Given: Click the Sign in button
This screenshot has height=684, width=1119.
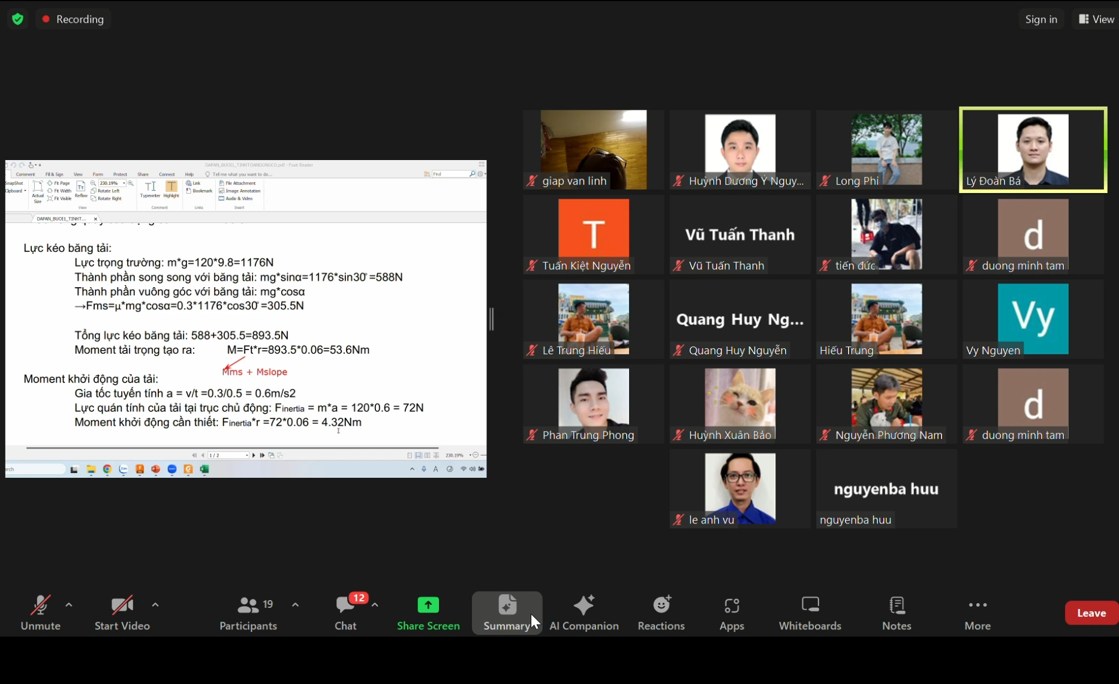Looking at the screenshot, I should click(1041, 19).
